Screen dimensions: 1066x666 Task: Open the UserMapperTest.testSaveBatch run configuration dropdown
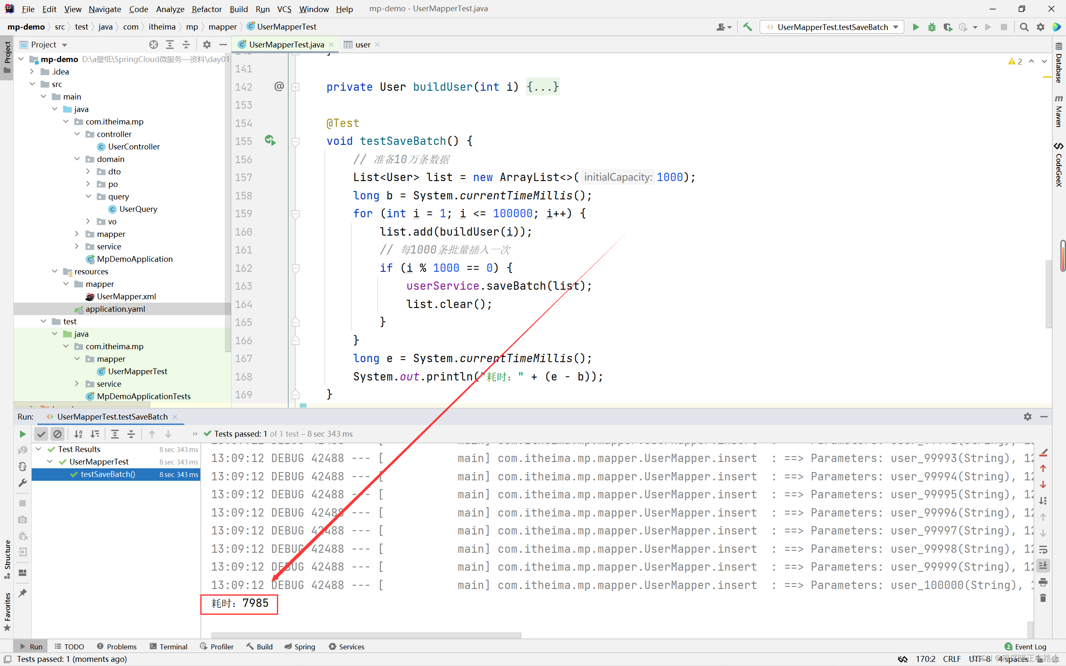pos(832,27)
